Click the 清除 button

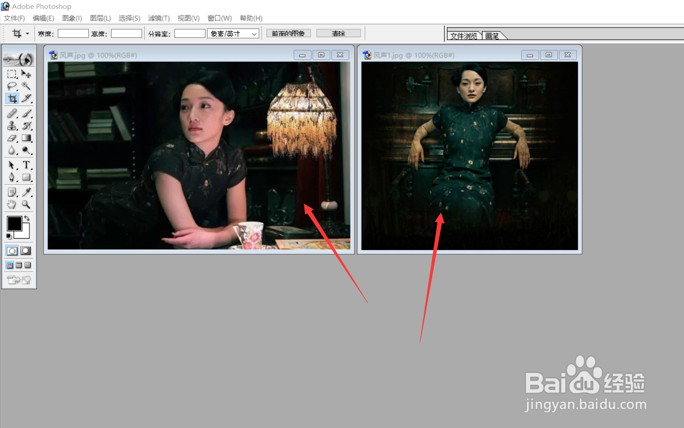coord(338,34)
